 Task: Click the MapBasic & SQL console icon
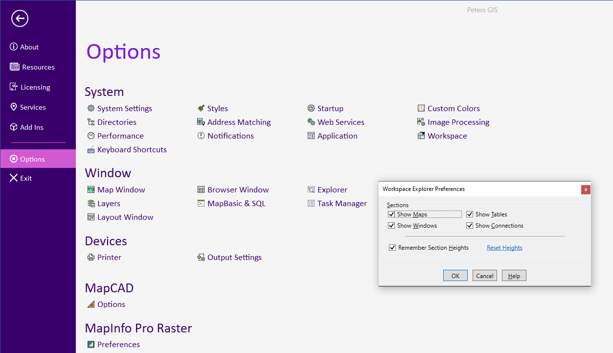tap(201, 203)
